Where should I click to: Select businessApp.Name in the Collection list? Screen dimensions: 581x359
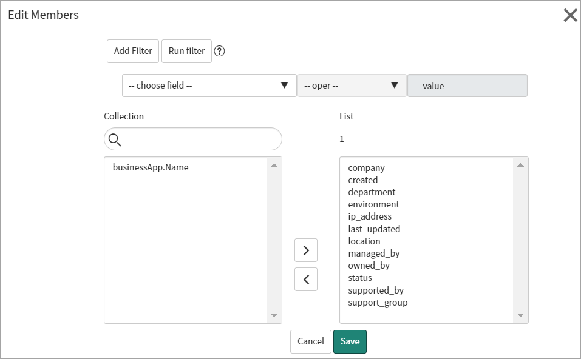151,167
